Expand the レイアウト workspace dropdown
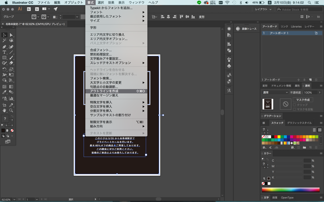Image resolution: width=324 pixels, height=202 pixels. click(263, 9)
